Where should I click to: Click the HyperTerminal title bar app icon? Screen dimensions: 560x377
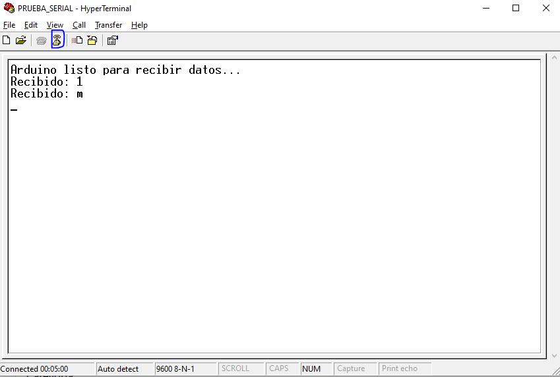[9, 9]
